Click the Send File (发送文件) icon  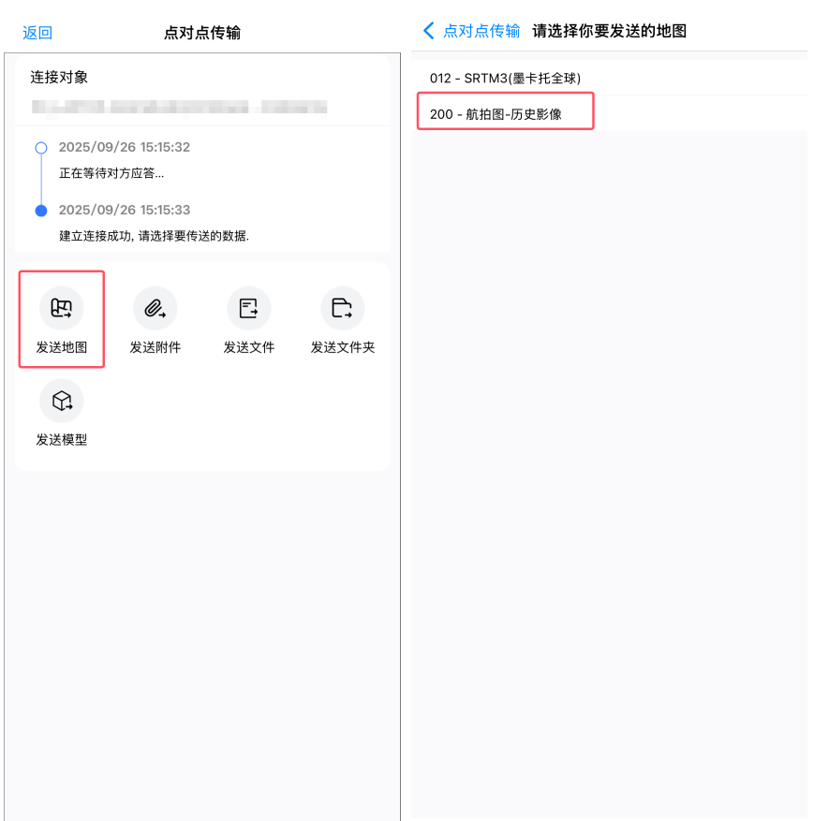tap(249, 308)
